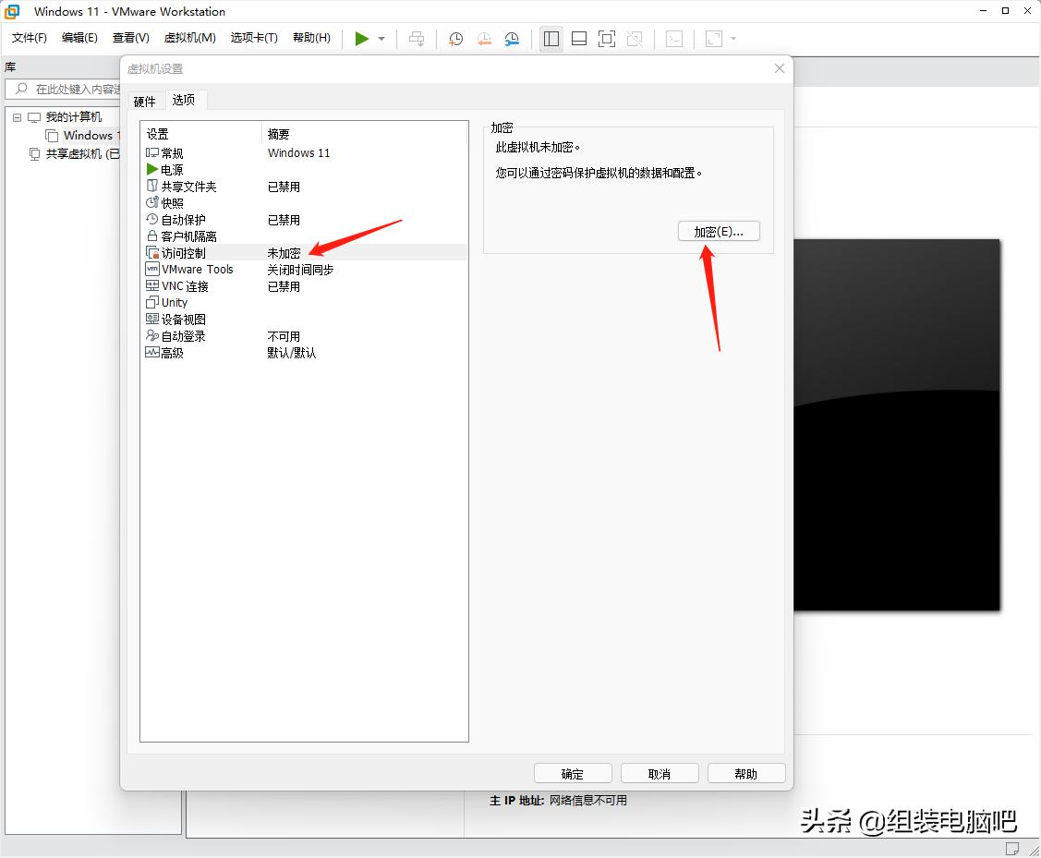Open the Snapshot Manager
This screenshot has width=1041, height=858.
point(509,39)
